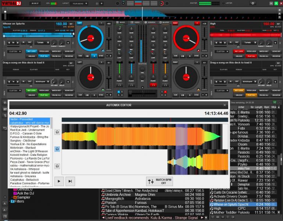Toggle headphone preview for bottom Automix track
Image resolution: width=283 pixels, height=221 pixels.
click(57, 166)
